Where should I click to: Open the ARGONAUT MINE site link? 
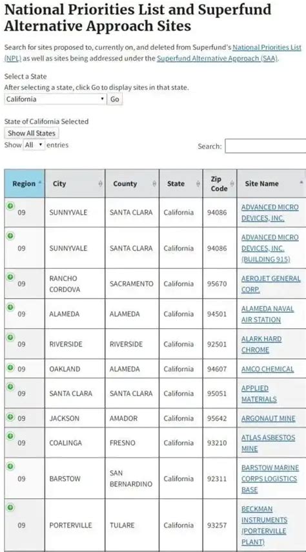269,418
